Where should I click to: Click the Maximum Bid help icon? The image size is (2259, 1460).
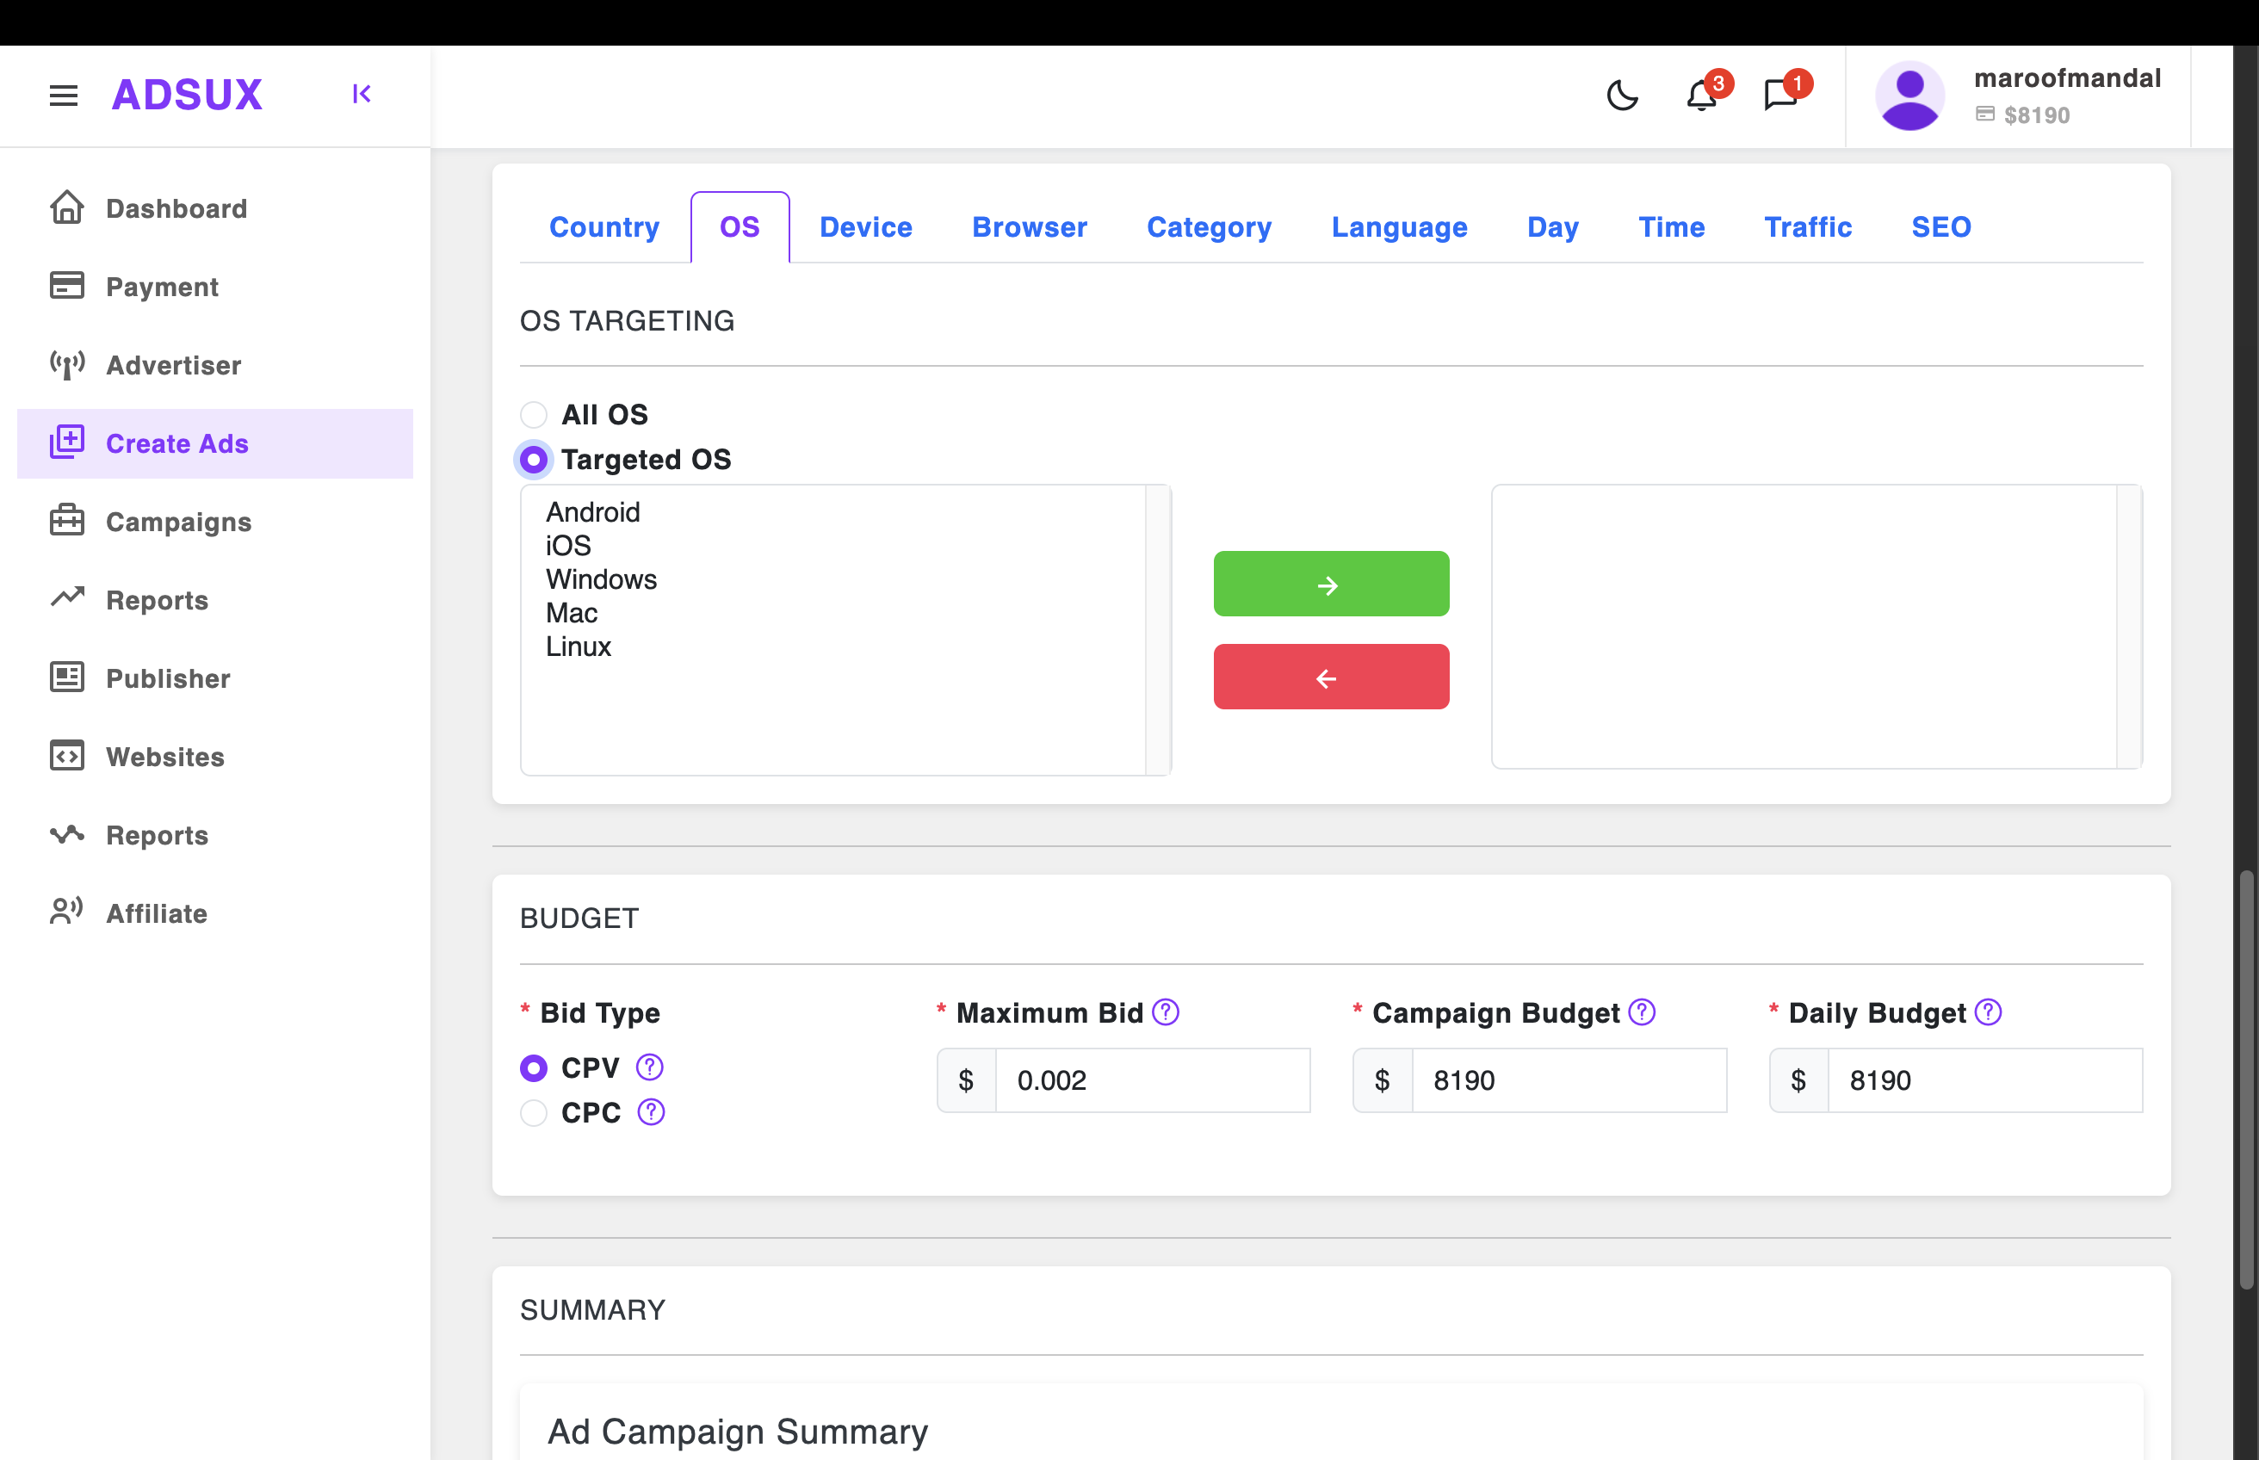pyautogui.click(x=1165, y=1012)
